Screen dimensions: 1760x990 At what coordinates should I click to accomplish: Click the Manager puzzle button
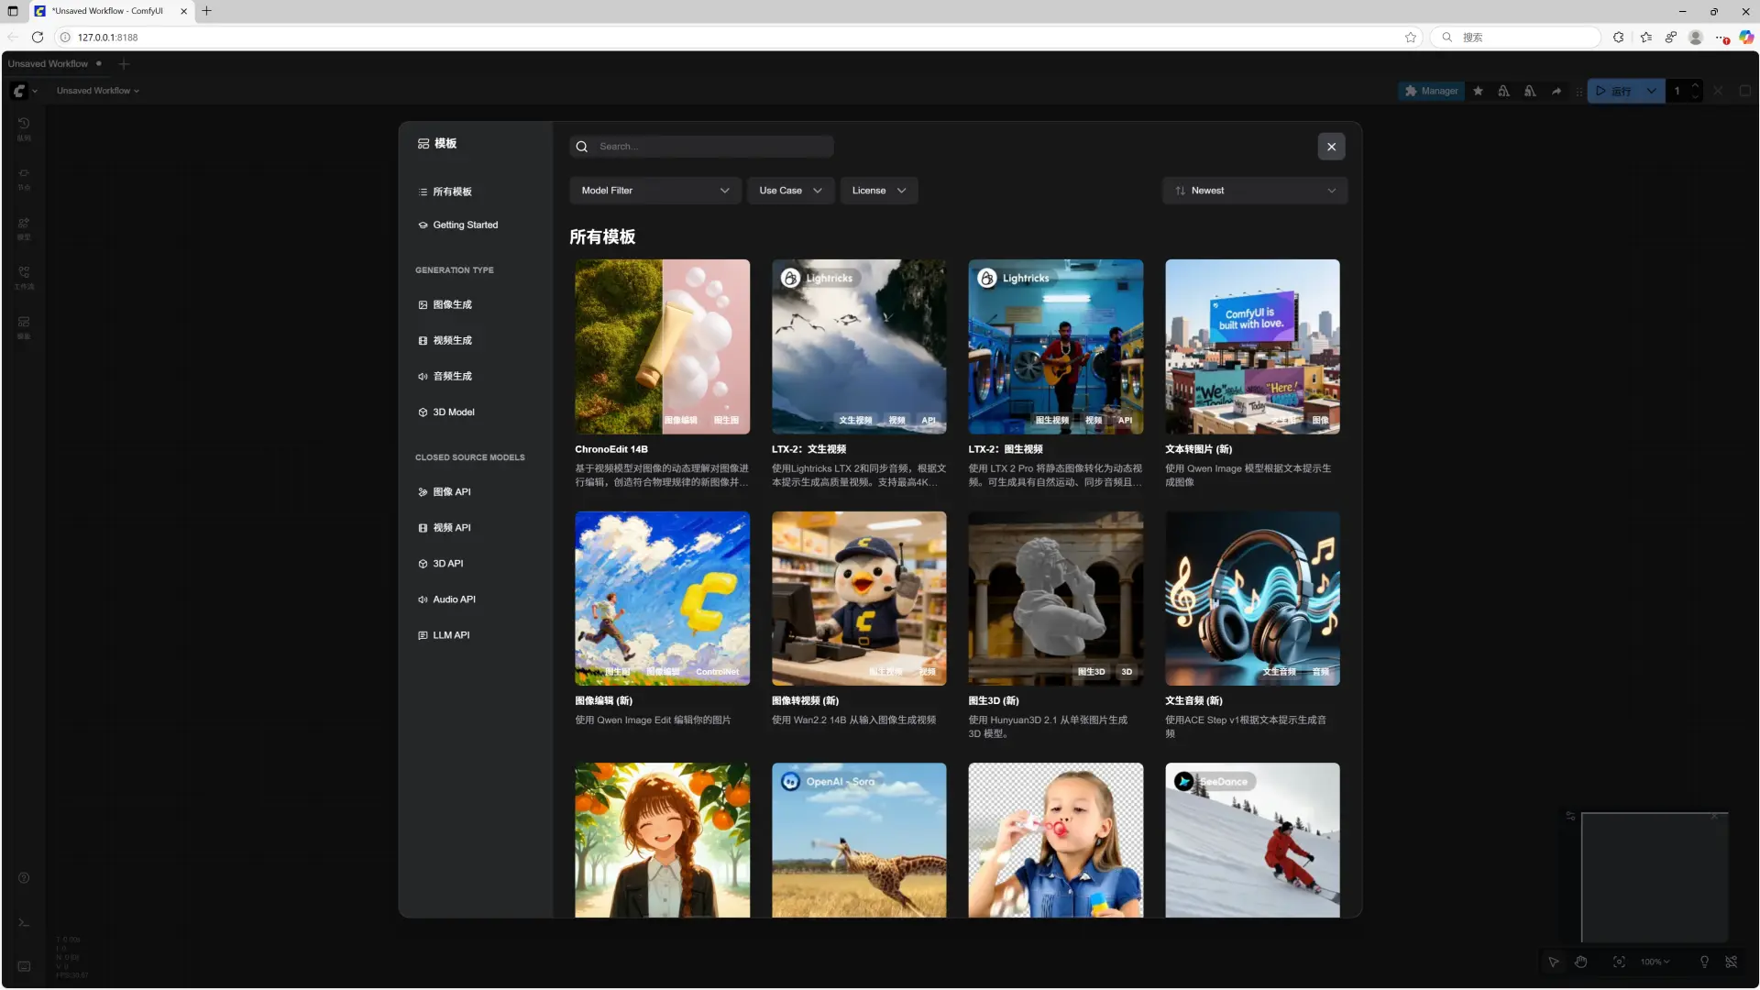pyautogui.click(x=1431, y=91)
